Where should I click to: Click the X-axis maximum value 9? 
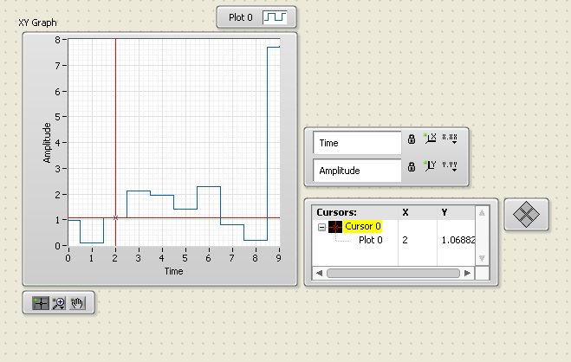279,258
